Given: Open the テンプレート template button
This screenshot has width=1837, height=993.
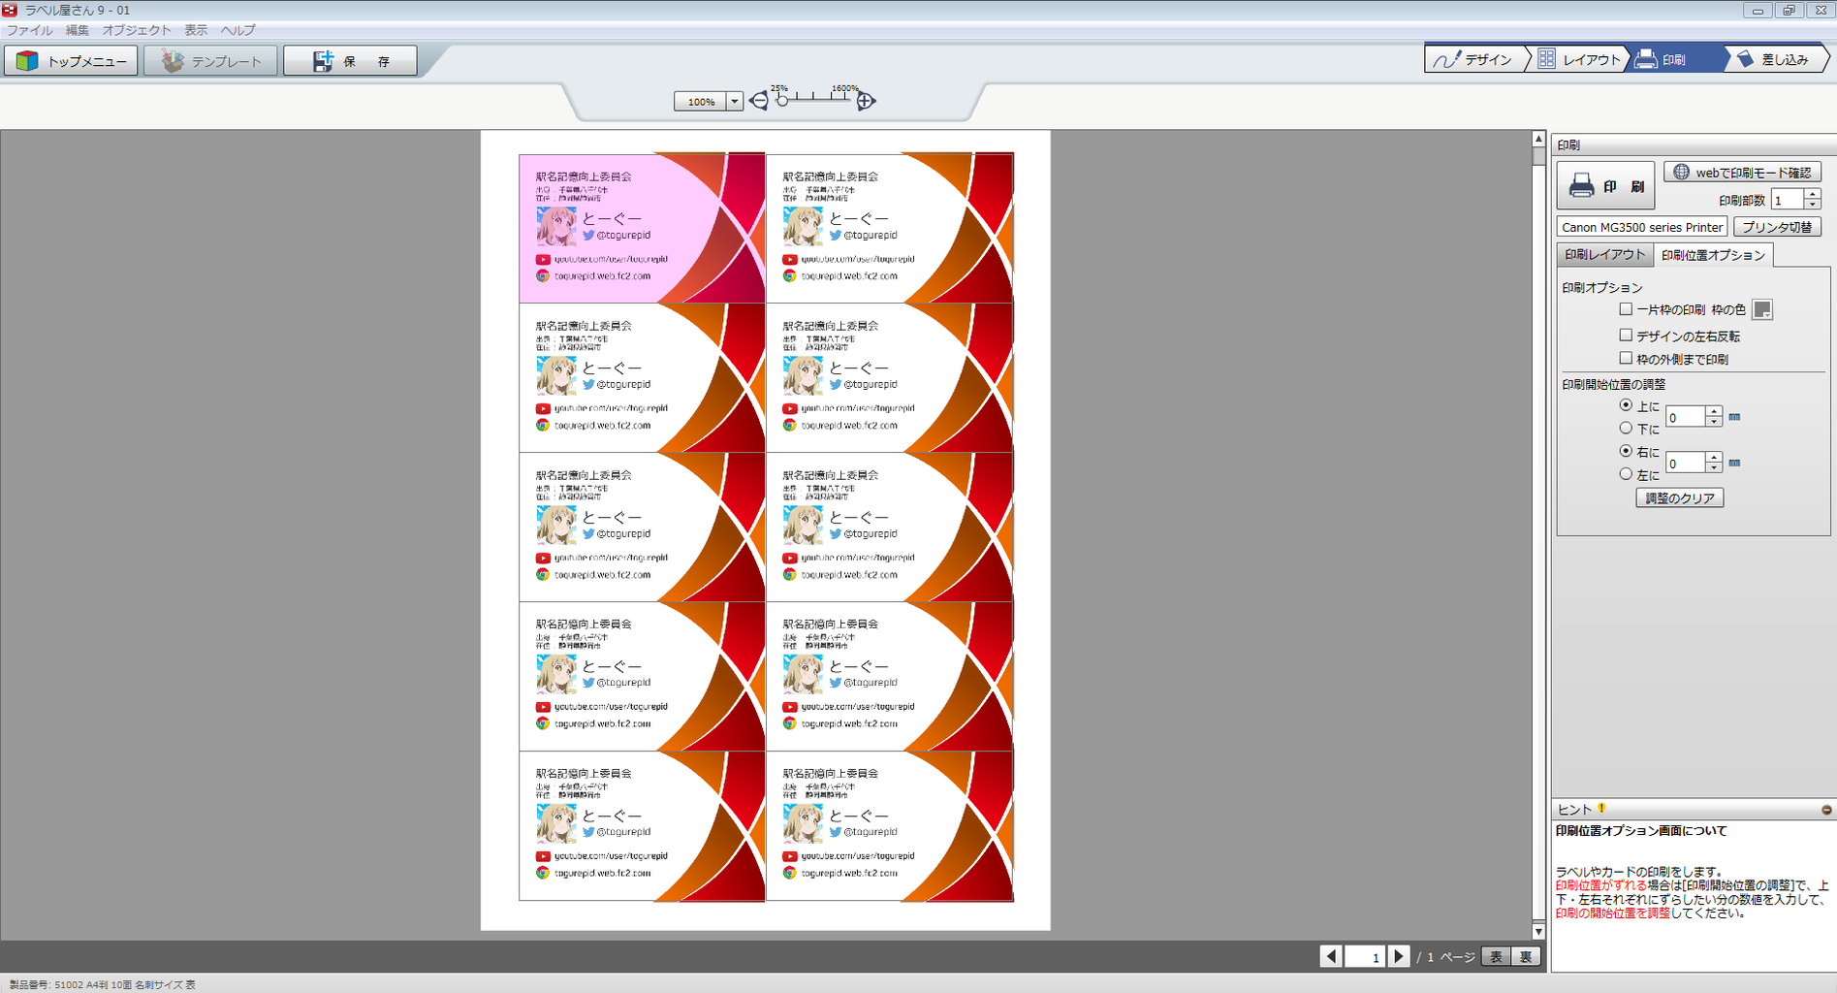Looking at the screenshot, I should [210, 60].
